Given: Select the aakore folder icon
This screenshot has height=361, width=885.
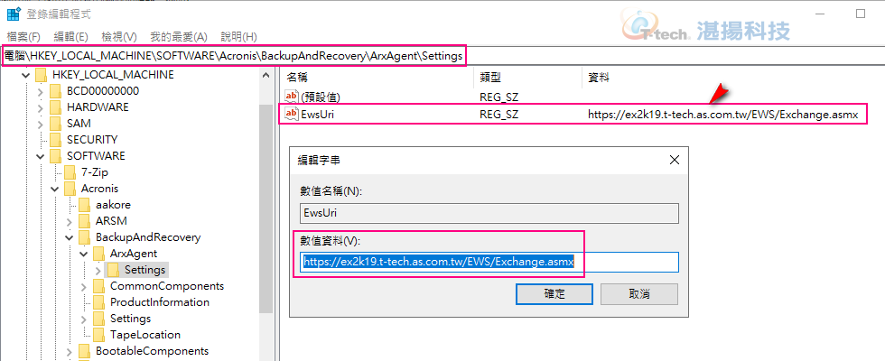Looking at the screenshot, I should tap(85, 205).
